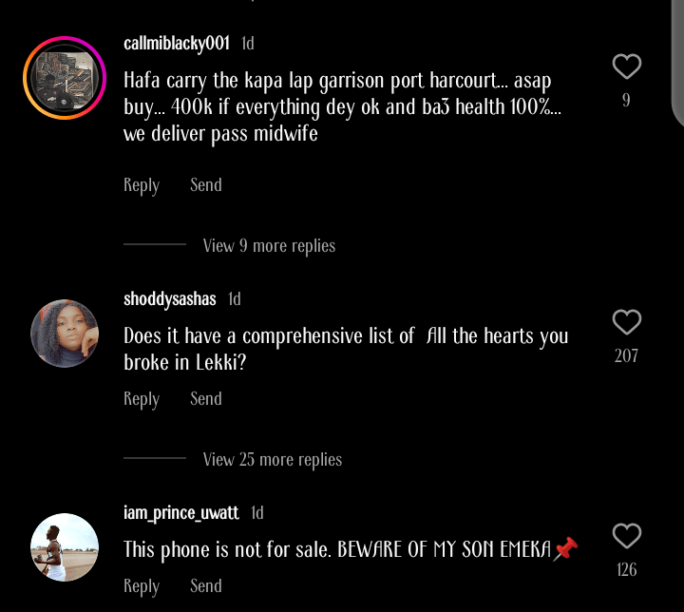Open callmiblacky001 username link
The image size is (684, 612).
(177, 43)
